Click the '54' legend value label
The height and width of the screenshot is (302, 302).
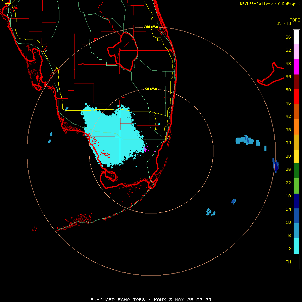(288, 77)
